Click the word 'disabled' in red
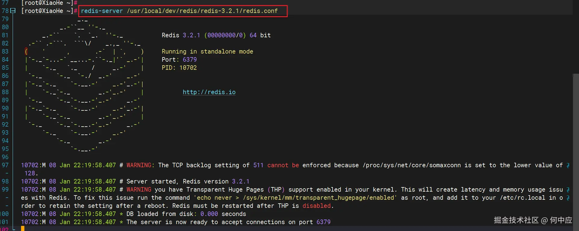This screenshot has height=231, width=579. tap(316, 206)
